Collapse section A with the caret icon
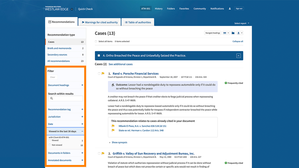 point(238,56)
